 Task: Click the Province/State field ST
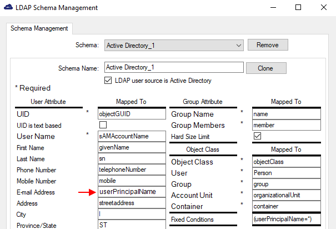(x=132, y=225)
